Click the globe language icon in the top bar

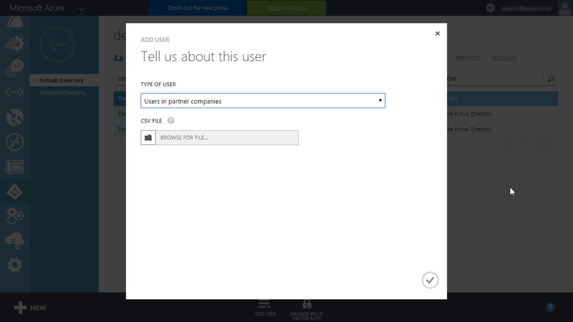tap(491, 8)
